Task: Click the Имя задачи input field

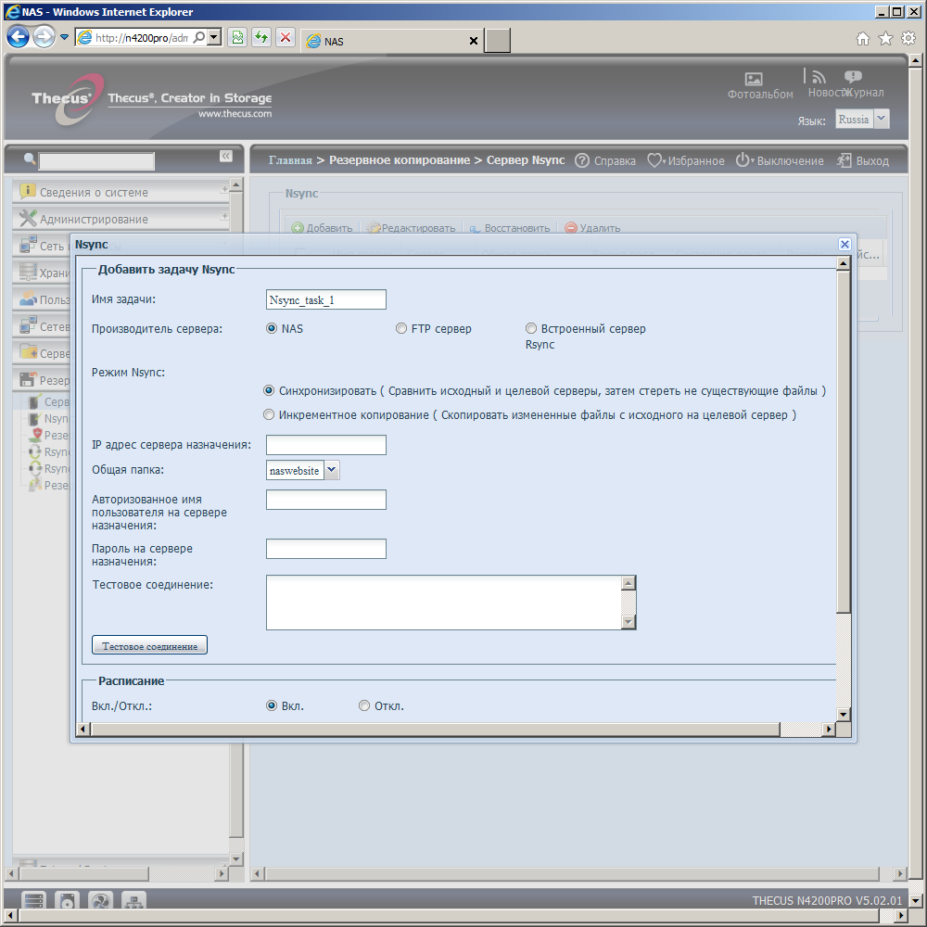Action: [x=325, y=299]
